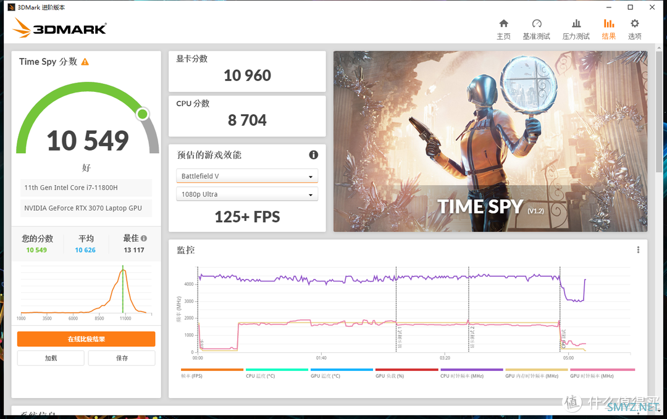Click the 10 549 main score
Screen dimensions: 667x419
[88, 141]
